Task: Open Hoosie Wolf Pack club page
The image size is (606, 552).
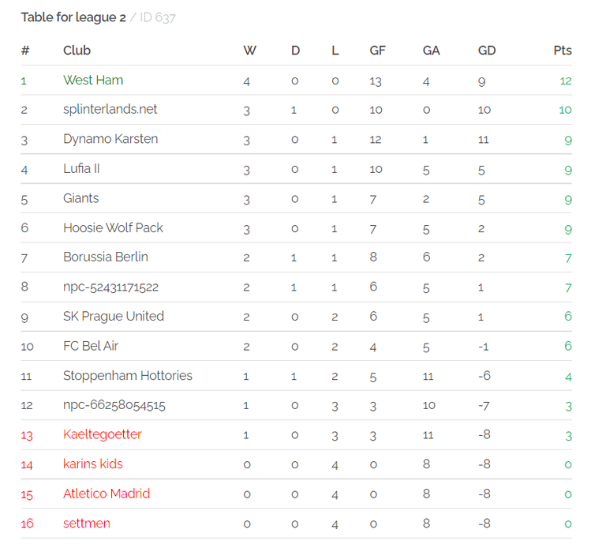Action: 114,228
